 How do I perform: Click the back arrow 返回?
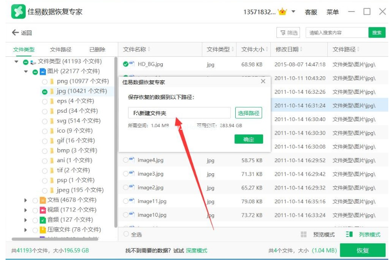click(15, 33)
